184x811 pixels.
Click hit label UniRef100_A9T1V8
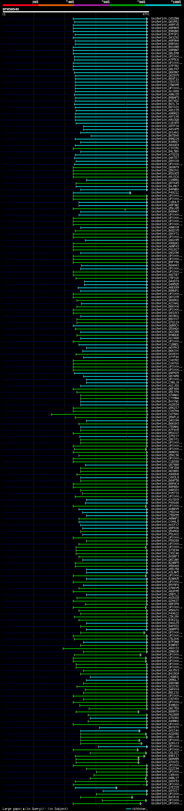coord(165,117)
